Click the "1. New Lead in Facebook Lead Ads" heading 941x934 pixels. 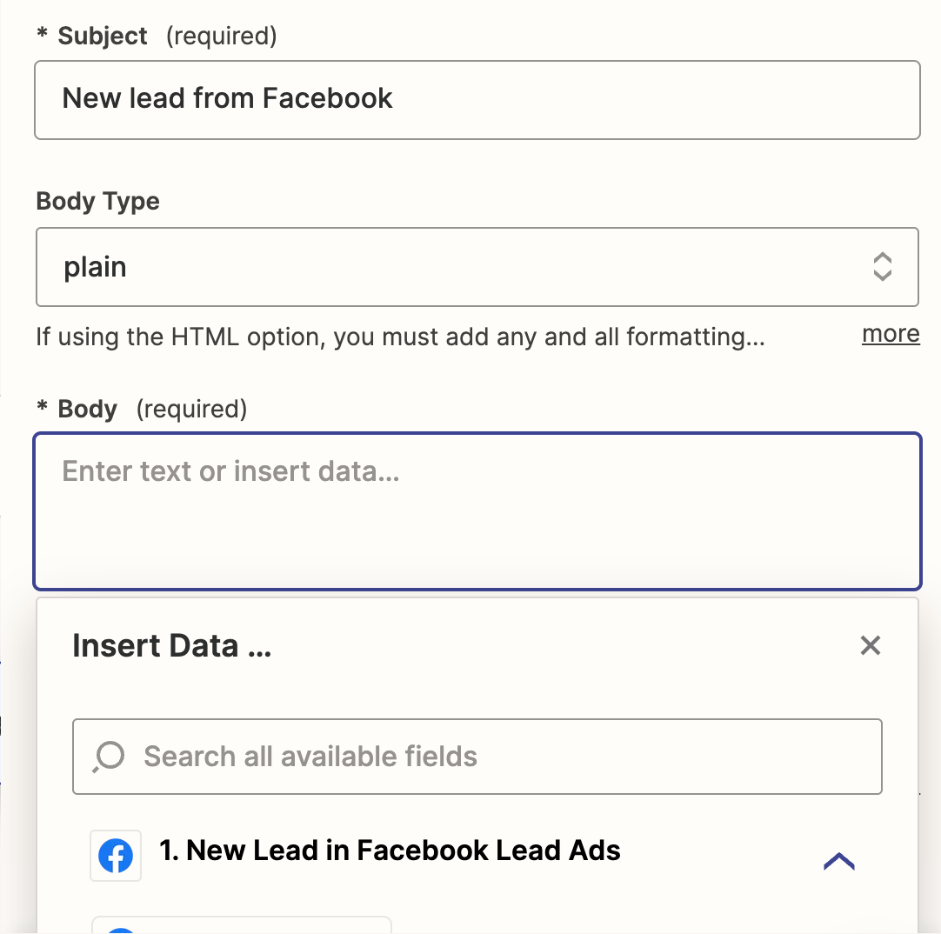[390, 851]
